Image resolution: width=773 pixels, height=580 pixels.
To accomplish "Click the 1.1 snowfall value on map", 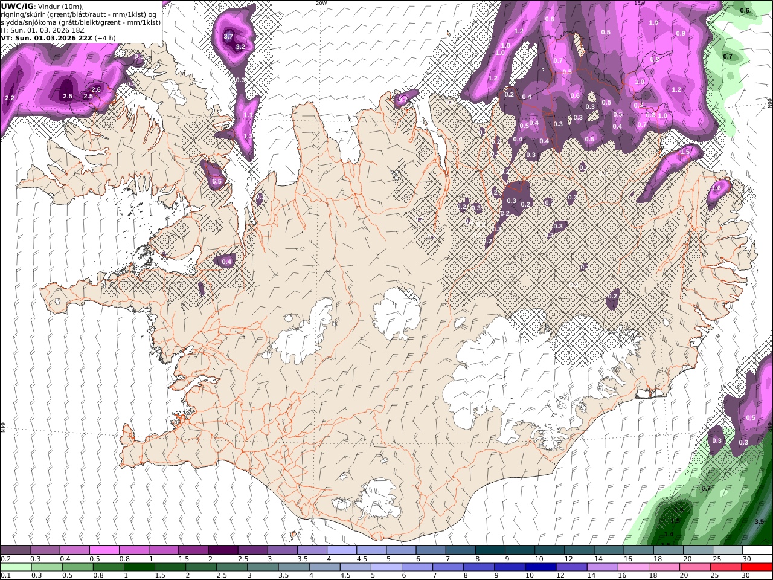I will click(x=248, y=115).
